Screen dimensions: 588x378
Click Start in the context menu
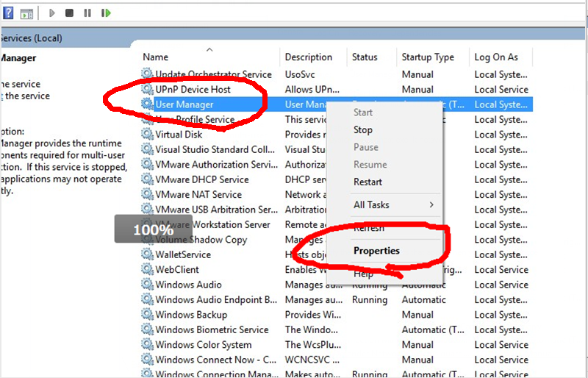pos(363,113)
